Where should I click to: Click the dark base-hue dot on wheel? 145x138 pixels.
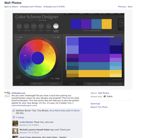pos(26,62)
